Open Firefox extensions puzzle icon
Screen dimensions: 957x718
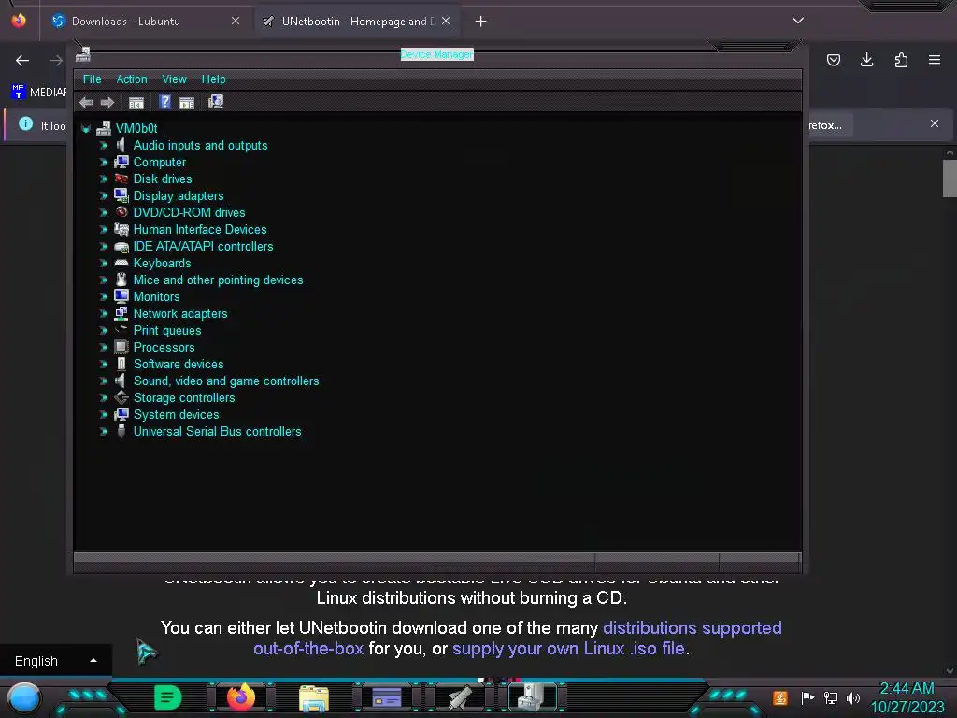901,60
